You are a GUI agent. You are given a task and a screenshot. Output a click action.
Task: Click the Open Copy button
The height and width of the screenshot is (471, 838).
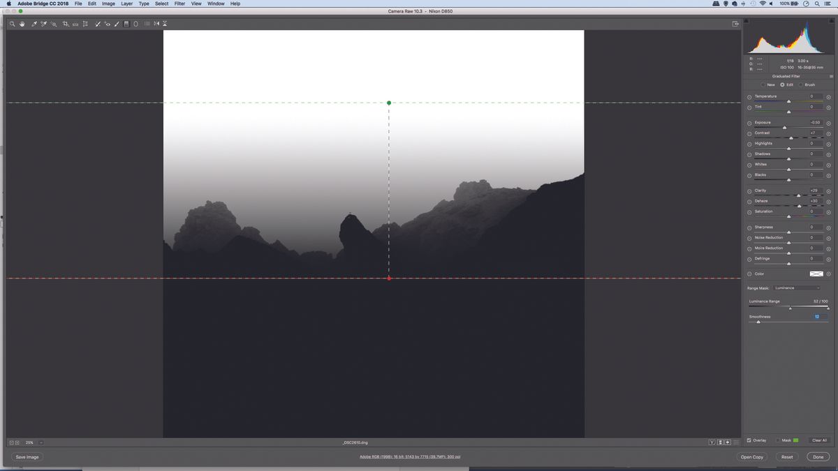pos(751,457)
